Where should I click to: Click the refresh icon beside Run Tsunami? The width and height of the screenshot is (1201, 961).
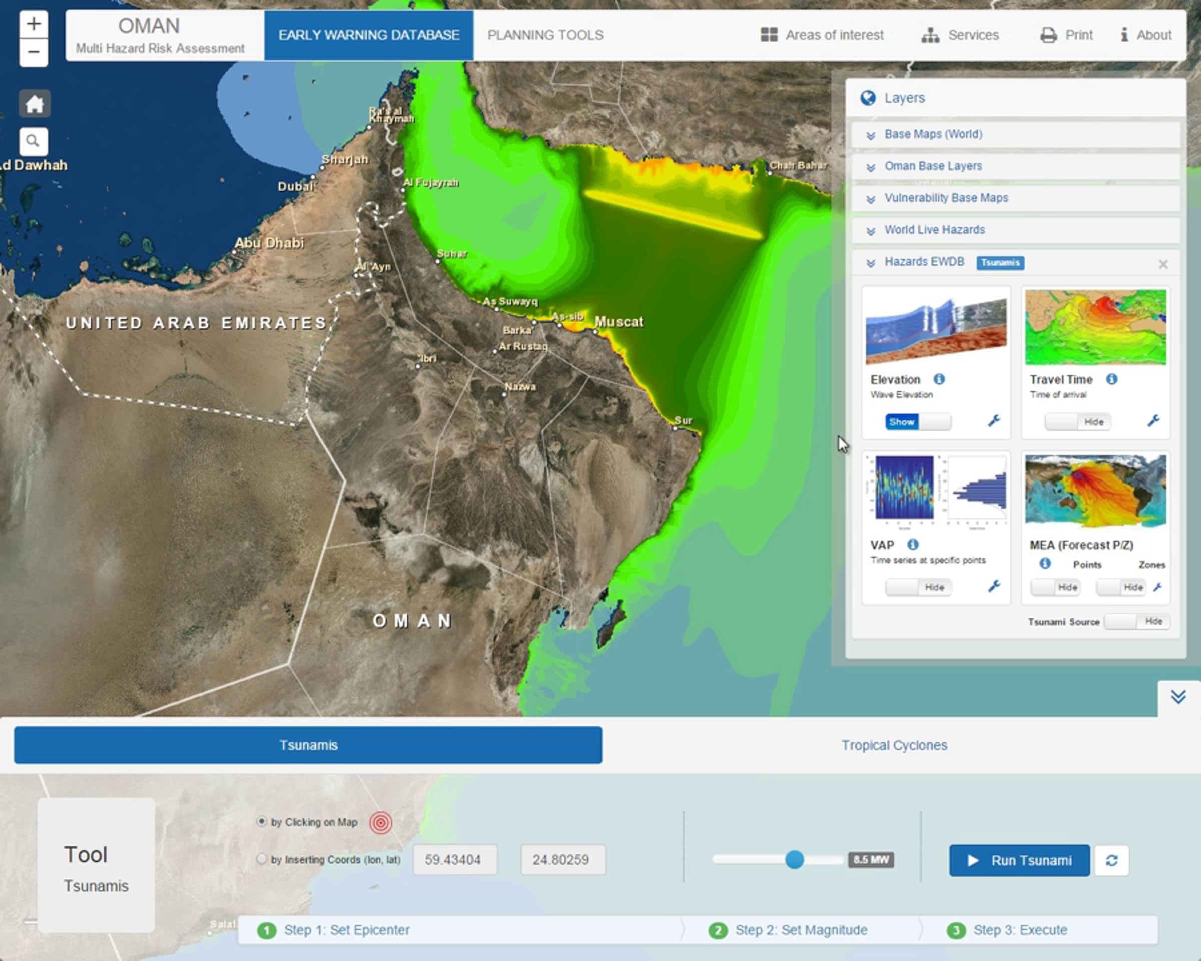coord(1112,861)
